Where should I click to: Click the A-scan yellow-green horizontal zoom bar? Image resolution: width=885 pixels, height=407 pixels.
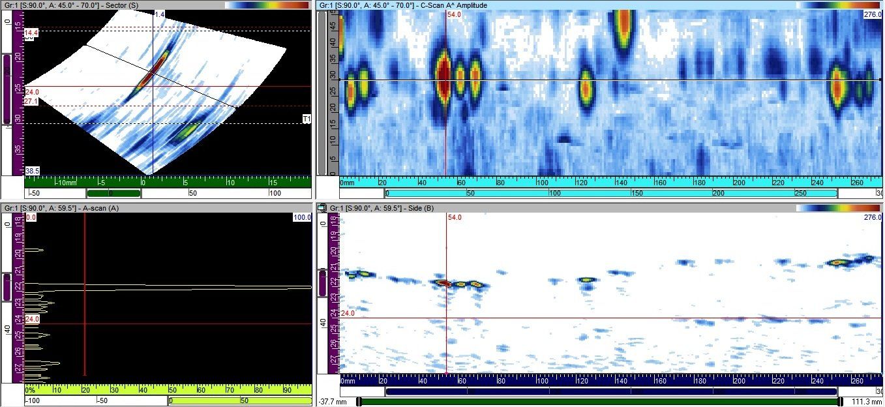pyautogui.click(x=240, y=400)
